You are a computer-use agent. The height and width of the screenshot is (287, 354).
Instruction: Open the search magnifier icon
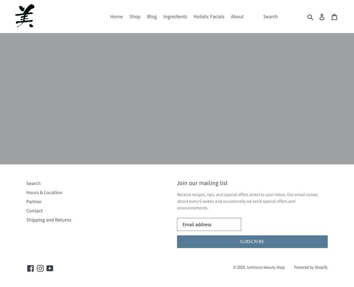point(310,17)
